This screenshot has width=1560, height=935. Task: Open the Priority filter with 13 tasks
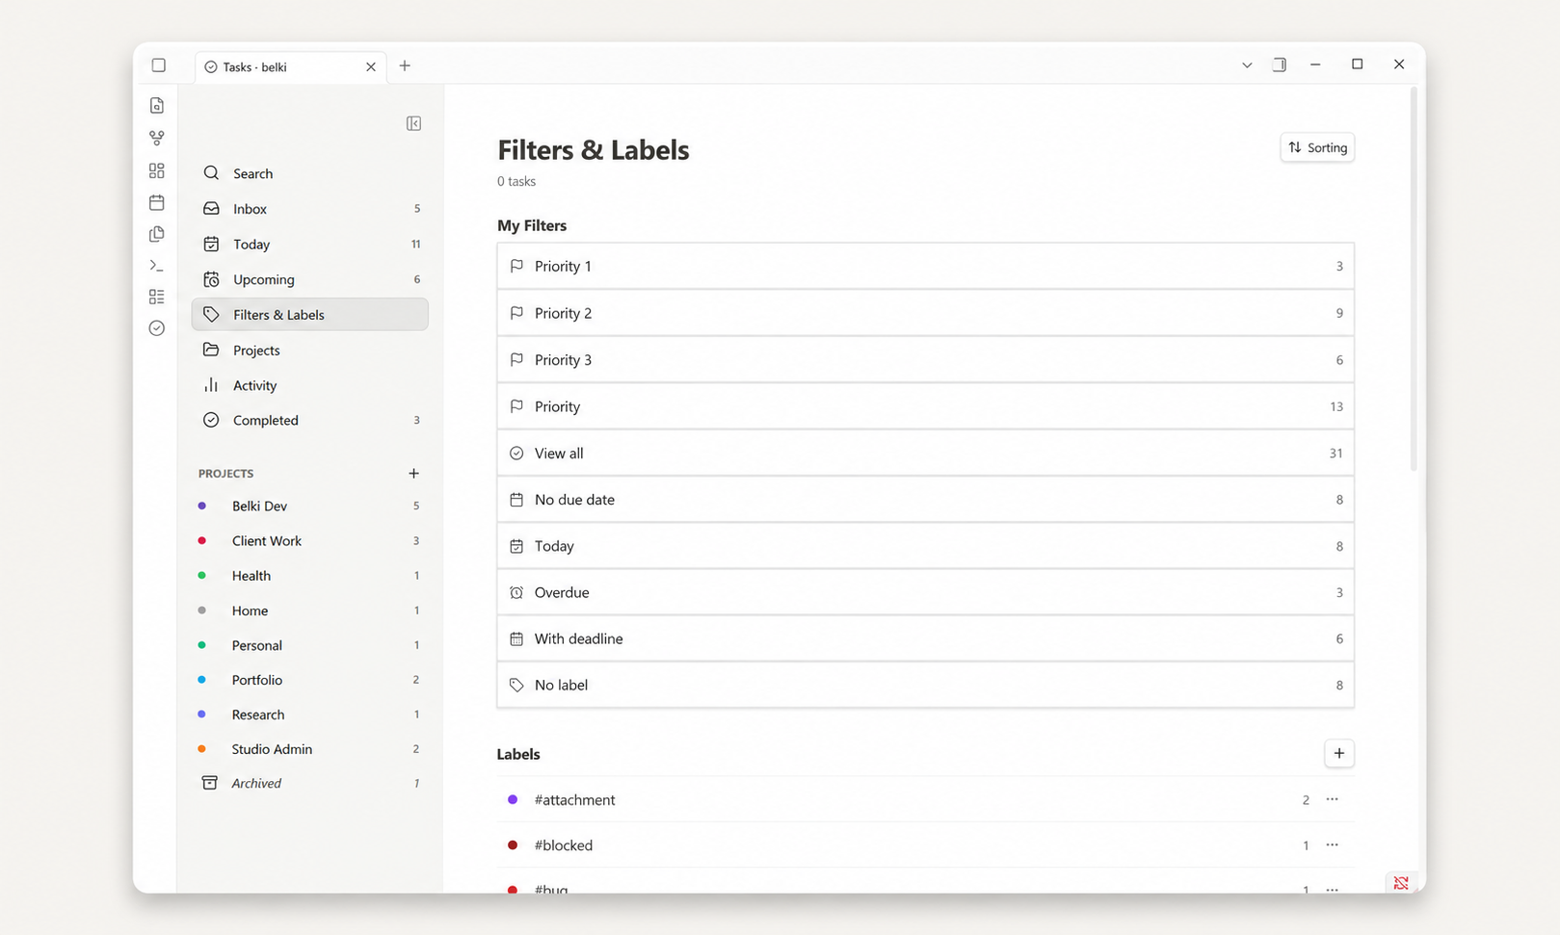click(x=926, y=406)
